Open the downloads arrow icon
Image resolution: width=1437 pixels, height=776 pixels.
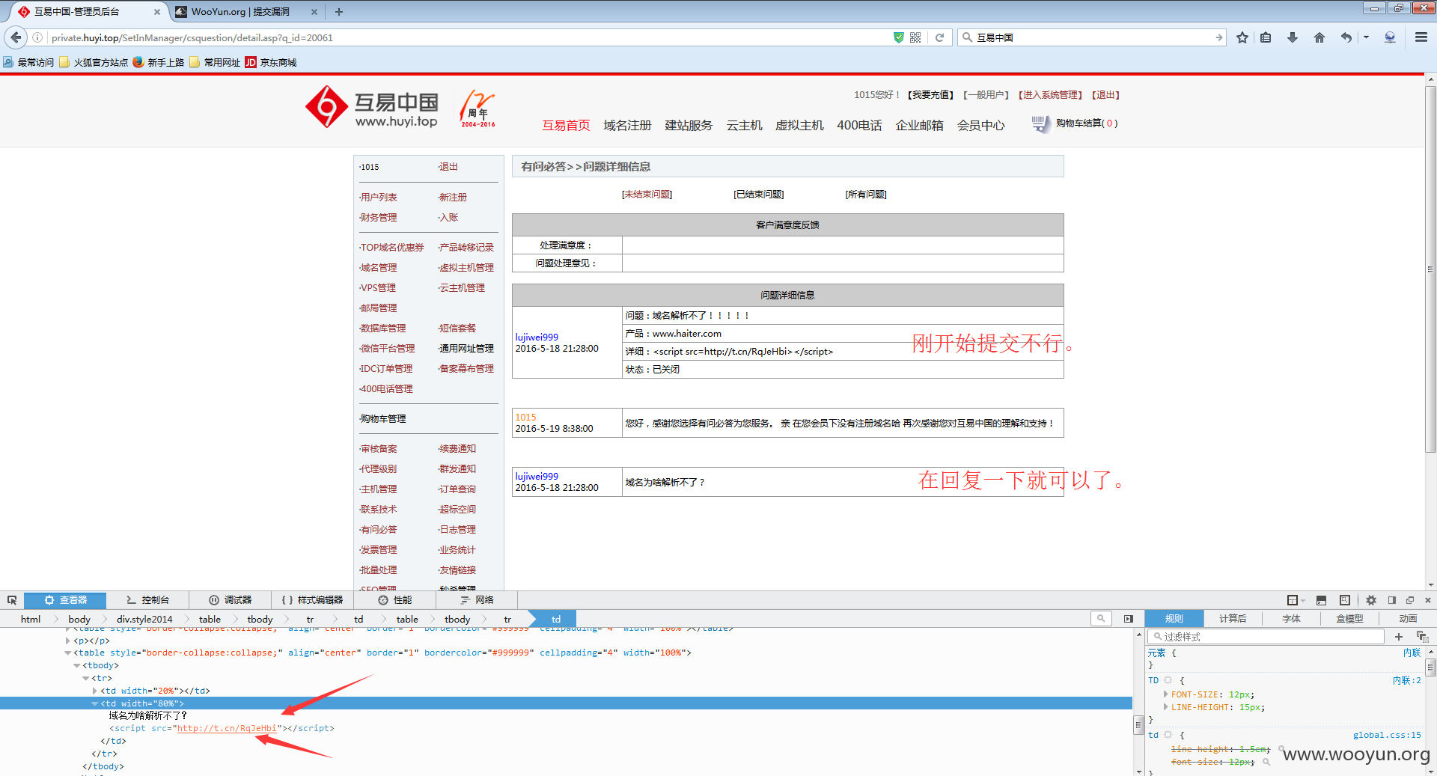1293,37
